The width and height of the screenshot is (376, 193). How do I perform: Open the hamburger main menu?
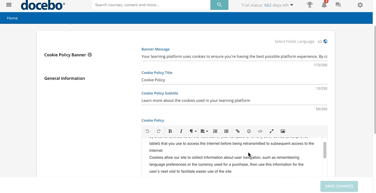(9, 5)
